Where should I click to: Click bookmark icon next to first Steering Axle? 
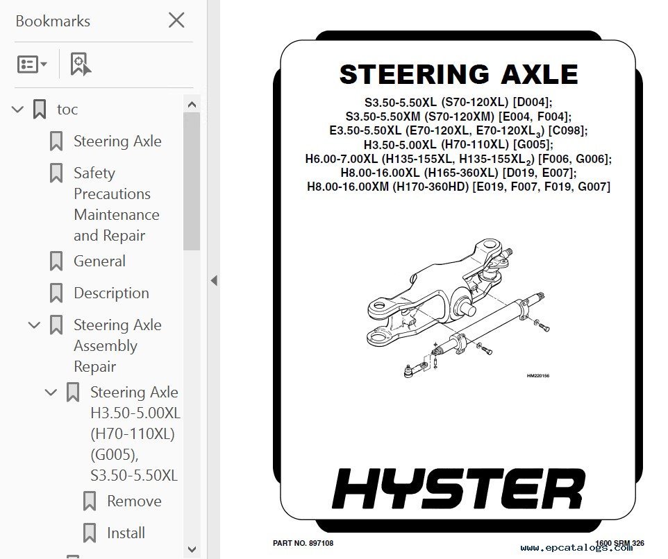pos(56,141)
